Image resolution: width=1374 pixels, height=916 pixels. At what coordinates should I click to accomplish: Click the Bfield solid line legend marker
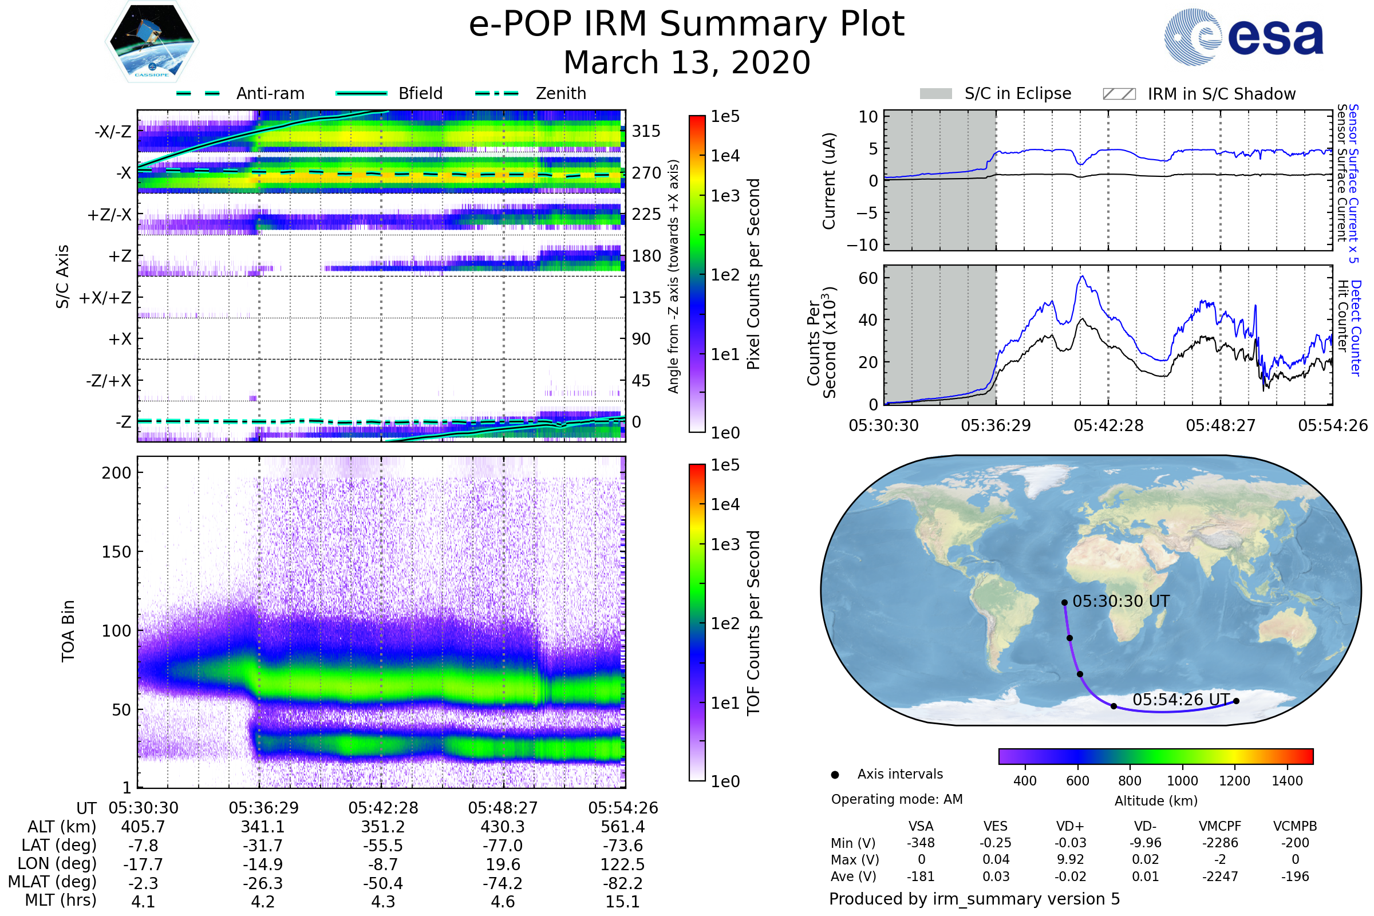point(361,93)
